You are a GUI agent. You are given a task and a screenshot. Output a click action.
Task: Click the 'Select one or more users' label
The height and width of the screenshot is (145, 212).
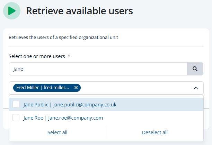[37, 56]
